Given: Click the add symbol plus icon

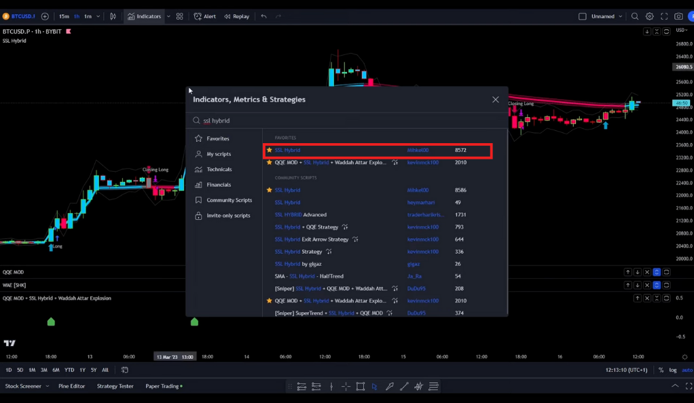Looking at the screenshot, I should pyautogui.click(x=45, y=16).
